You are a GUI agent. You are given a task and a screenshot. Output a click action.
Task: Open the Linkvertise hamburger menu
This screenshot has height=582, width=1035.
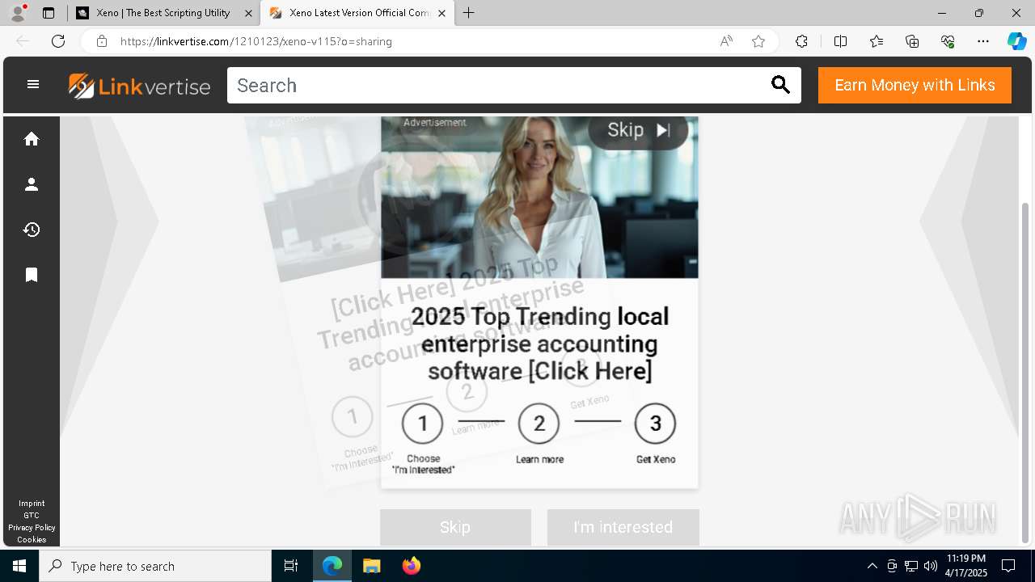[x=33, y=84]
